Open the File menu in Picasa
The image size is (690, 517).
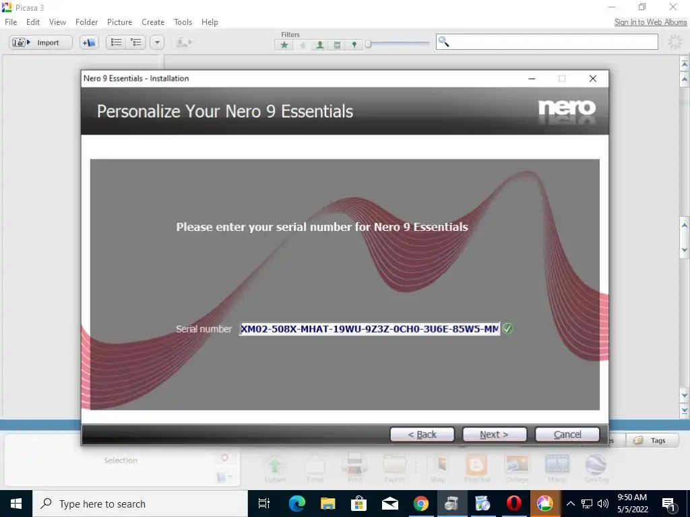(11, 22)
